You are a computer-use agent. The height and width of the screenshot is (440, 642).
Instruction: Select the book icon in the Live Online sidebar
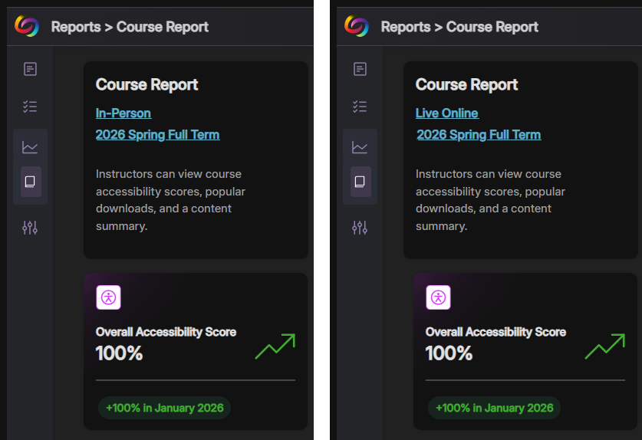360,182
